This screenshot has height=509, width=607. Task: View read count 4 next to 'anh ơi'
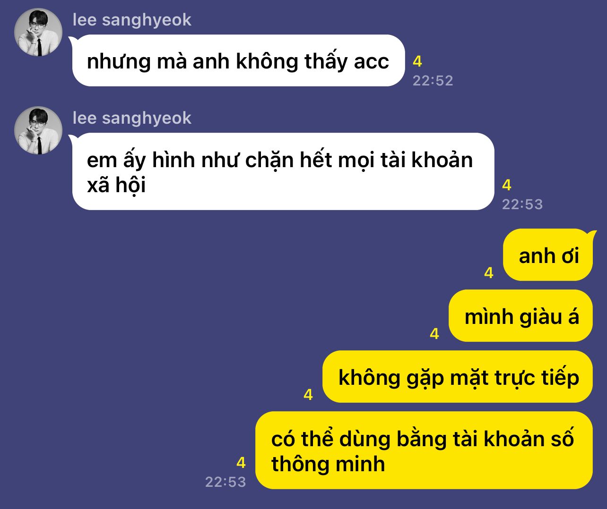point(489,273)
